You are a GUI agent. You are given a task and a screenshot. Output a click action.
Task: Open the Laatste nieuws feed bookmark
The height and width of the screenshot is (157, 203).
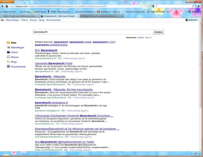39,12
